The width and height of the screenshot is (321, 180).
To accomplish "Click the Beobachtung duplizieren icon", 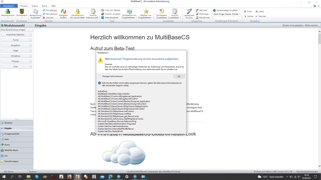I will pyautogui.click(x=35, y=14).
